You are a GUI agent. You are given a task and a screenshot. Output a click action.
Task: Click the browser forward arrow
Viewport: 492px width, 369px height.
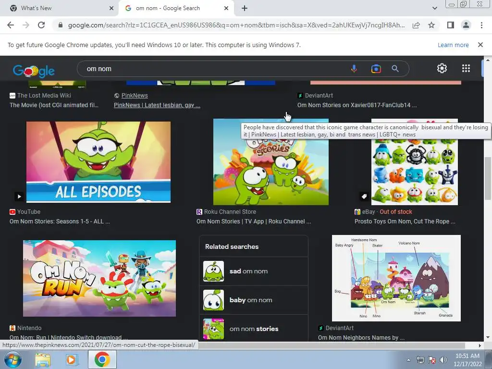[x=26, y=25]
